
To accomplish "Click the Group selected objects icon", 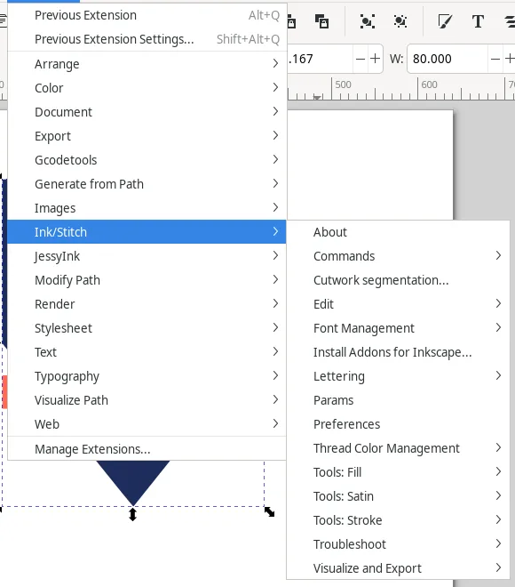I will (x=368, y=21).
